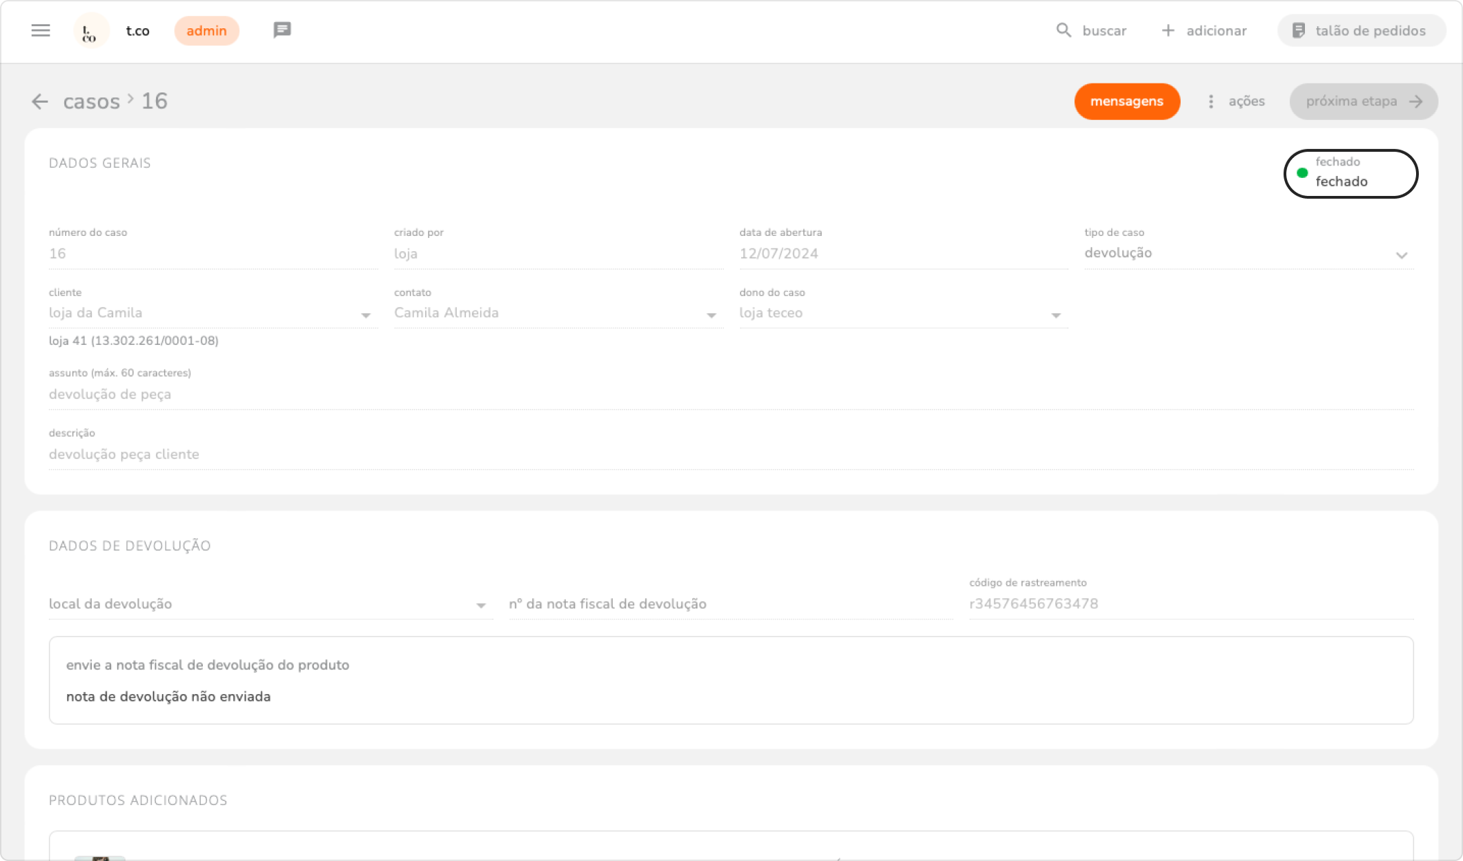
Task: Open the cliente dropdown arrow
Action: click(366, 315)
